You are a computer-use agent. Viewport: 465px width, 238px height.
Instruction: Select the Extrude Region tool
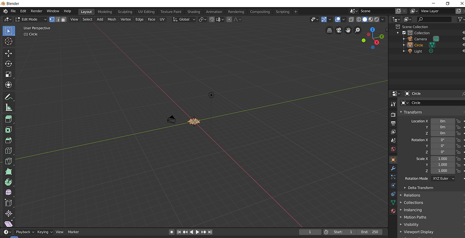(x=9, y=119)
